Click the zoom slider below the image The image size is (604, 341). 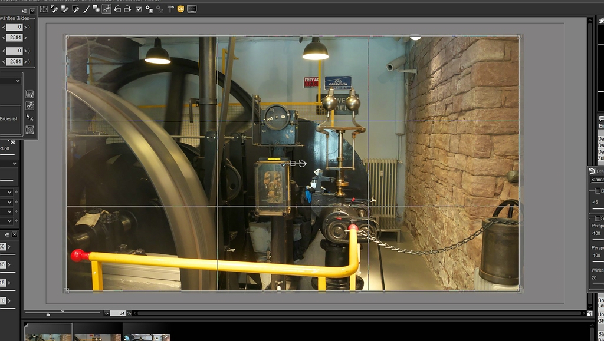point(63,313)
